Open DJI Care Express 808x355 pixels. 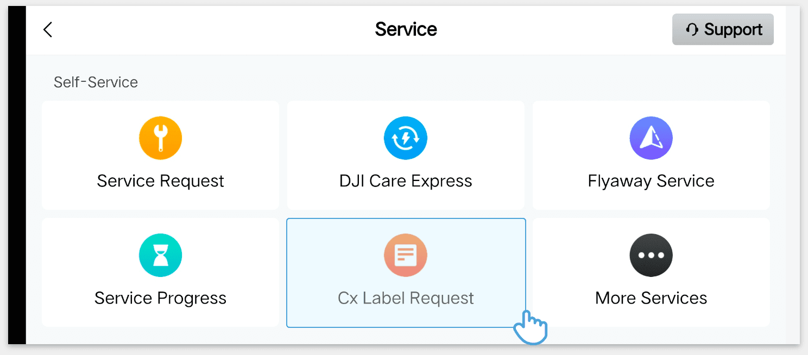coord(406,155)
